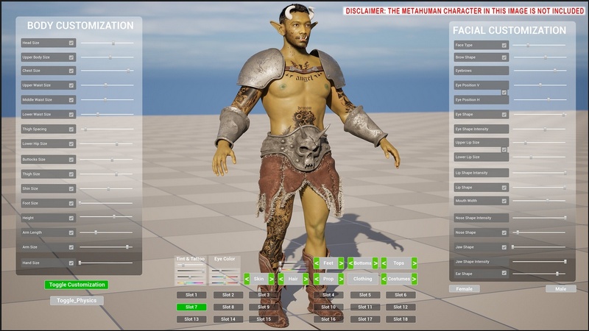Click next arrow beside Costumes
Image resolution: width=589 pixels, height=331 pixels.
(415, 279)
